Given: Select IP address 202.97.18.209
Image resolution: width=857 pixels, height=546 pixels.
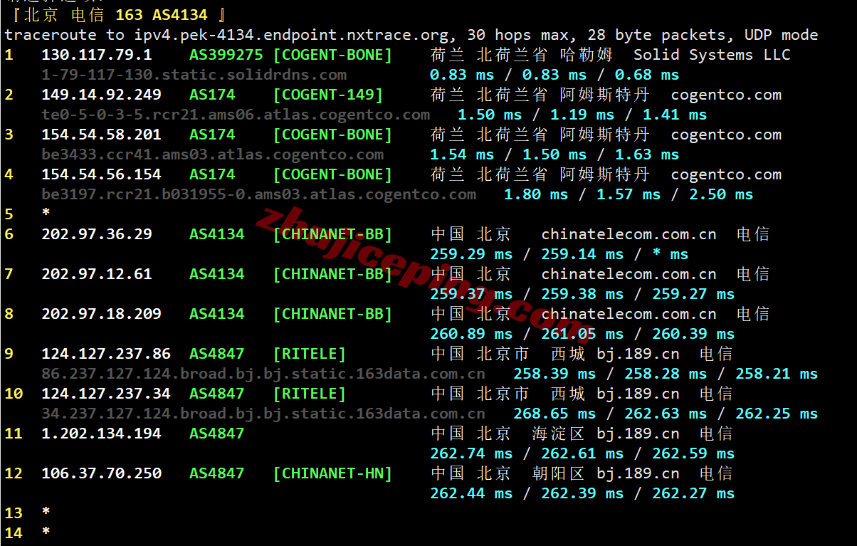Looking at the screenshot, I should 101,314.
